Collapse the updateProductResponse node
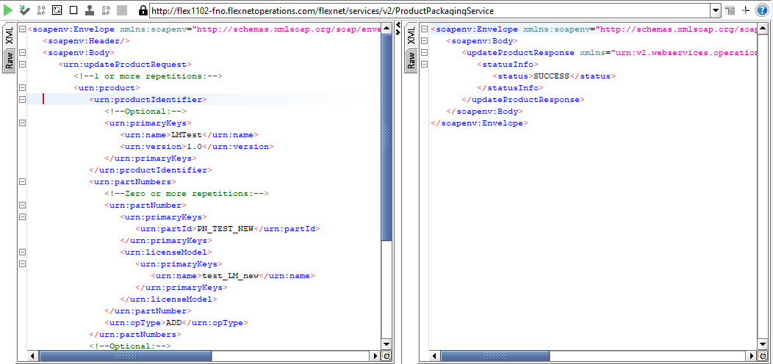Image resolution: width=773 pixels, height=364 pixels. (424, 52)
